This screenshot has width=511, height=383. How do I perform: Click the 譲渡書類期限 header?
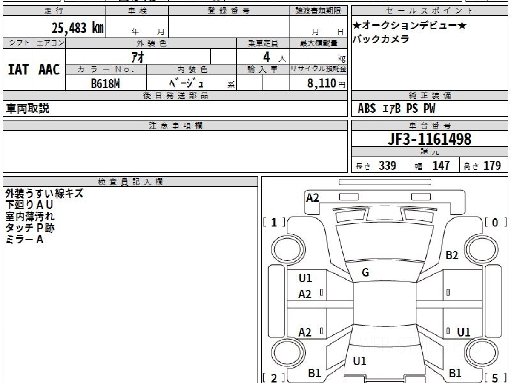(x=319, y=11)
